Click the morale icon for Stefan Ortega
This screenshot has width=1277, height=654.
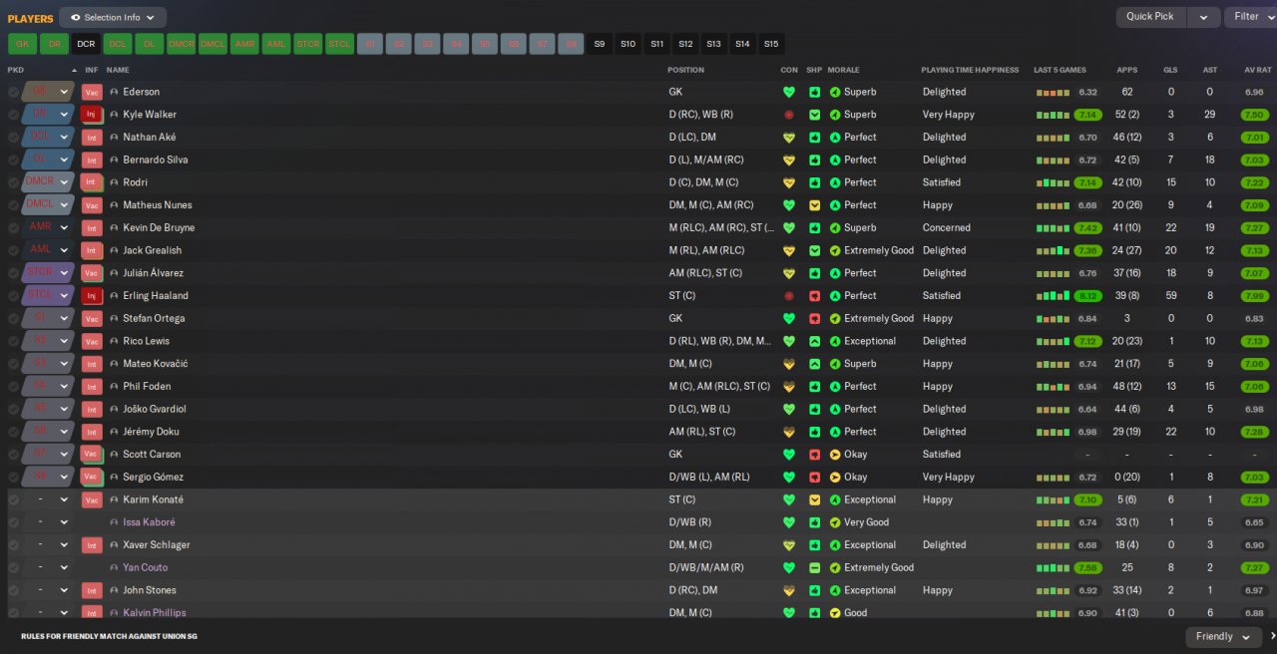835,318
